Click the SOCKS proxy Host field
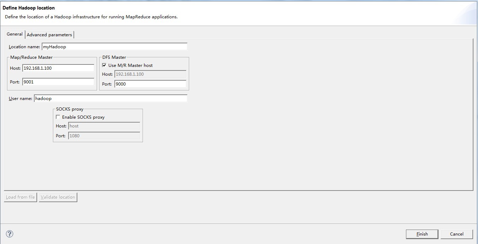This screenshot has width=478, height=244. tap(104, 126)
